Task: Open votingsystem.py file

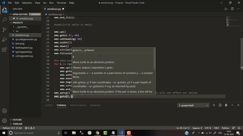Action: tap(24, 56)
